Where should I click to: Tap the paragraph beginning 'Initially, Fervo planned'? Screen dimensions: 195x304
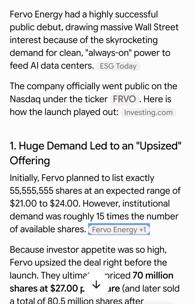point(95,203)
